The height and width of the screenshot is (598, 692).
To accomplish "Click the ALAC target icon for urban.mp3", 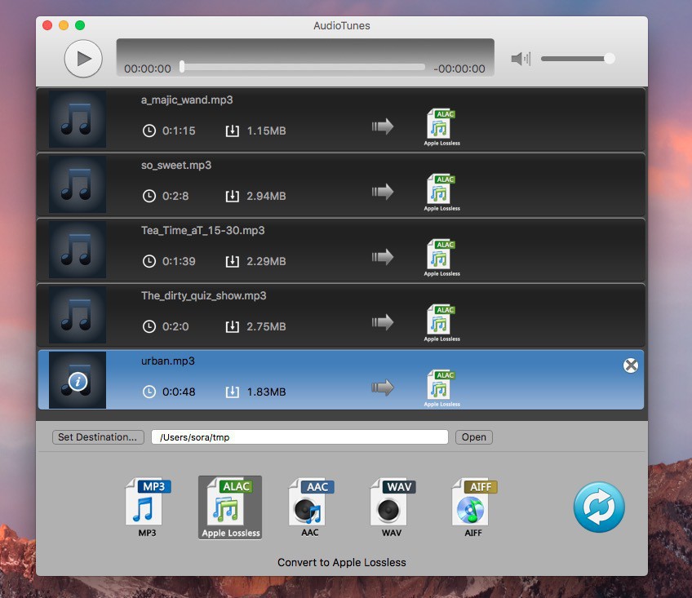I will 441,388.
